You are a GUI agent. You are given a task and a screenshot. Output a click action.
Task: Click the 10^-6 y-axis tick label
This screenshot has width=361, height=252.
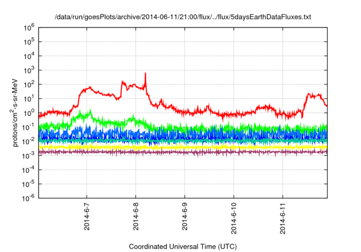pos(29,198)
